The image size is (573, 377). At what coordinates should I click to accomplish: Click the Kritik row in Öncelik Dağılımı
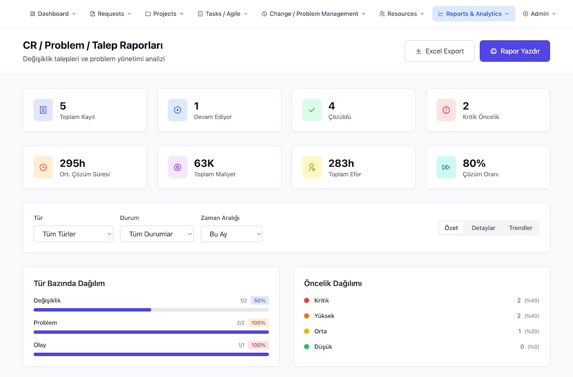tap(421, 300)
